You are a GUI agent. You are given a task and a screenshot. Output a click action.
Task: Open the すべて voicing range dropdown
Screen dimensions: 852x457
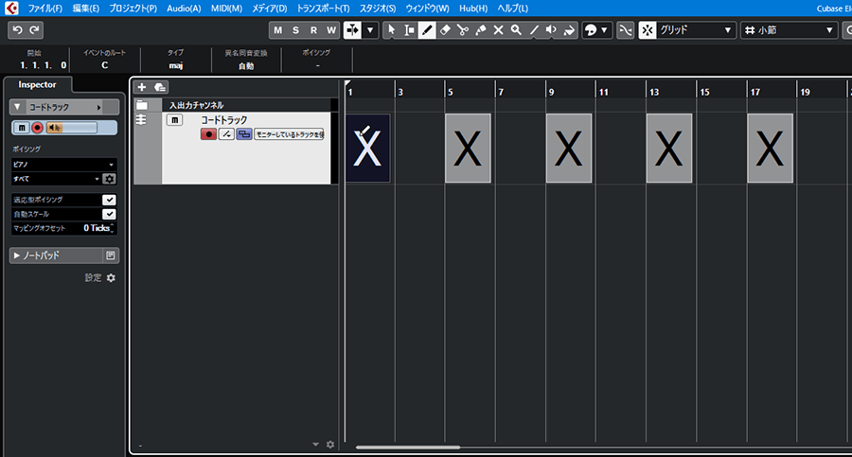click(56, 179)
